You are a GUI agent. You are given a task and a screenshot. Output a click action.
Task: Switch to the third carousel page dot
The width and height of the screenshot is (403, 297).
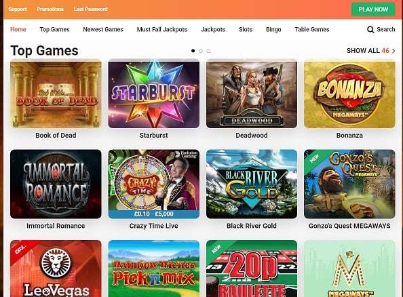pos(208,51)
